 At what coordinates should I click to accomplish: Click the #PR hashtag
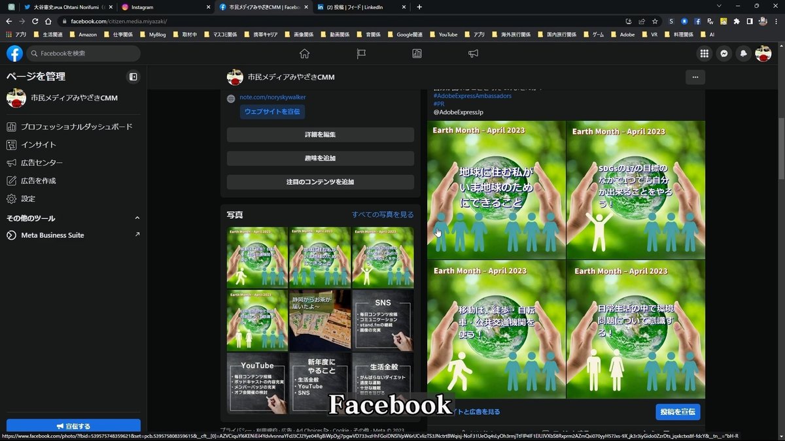point(439,104)
